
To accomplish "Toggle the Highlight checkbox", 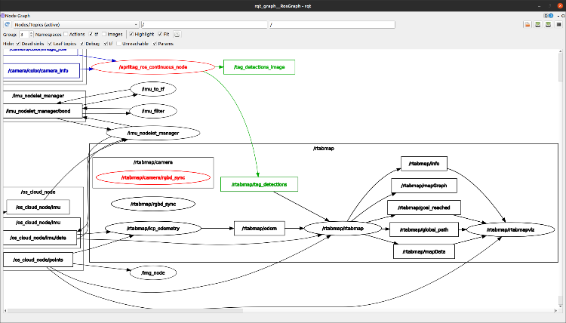I will point(131,34).
